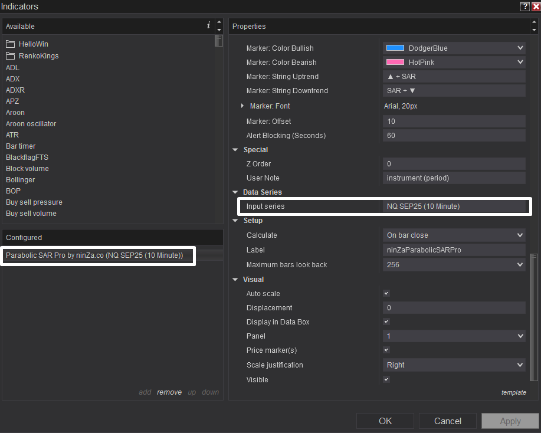
Task: Select Bollinger in Available list
Action: tap(21, 180)
